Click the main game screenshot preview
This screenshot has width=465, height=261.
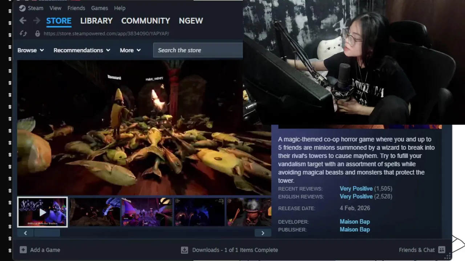click(x=144, y=128)
